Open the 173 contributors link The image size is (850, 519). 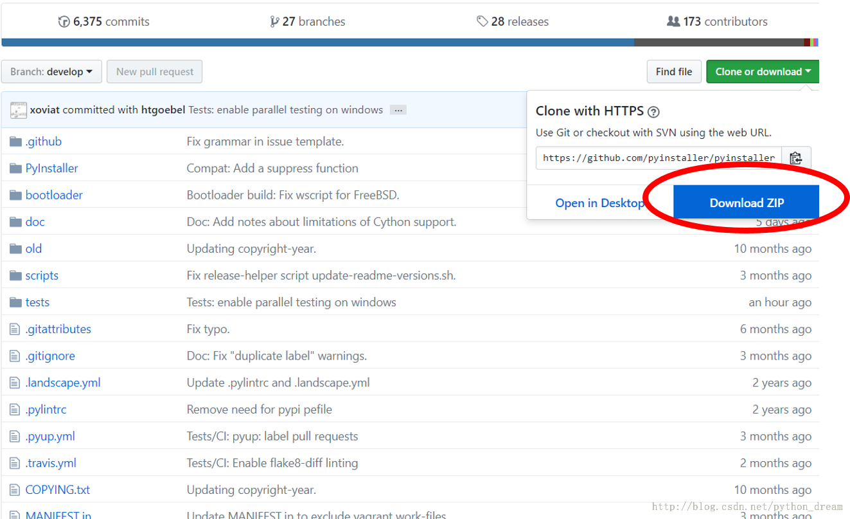[x=718, y=22]
